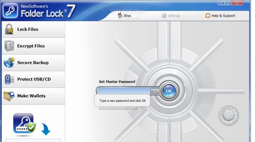Click the small safe dial icon
255x142 pixels.
229,115
